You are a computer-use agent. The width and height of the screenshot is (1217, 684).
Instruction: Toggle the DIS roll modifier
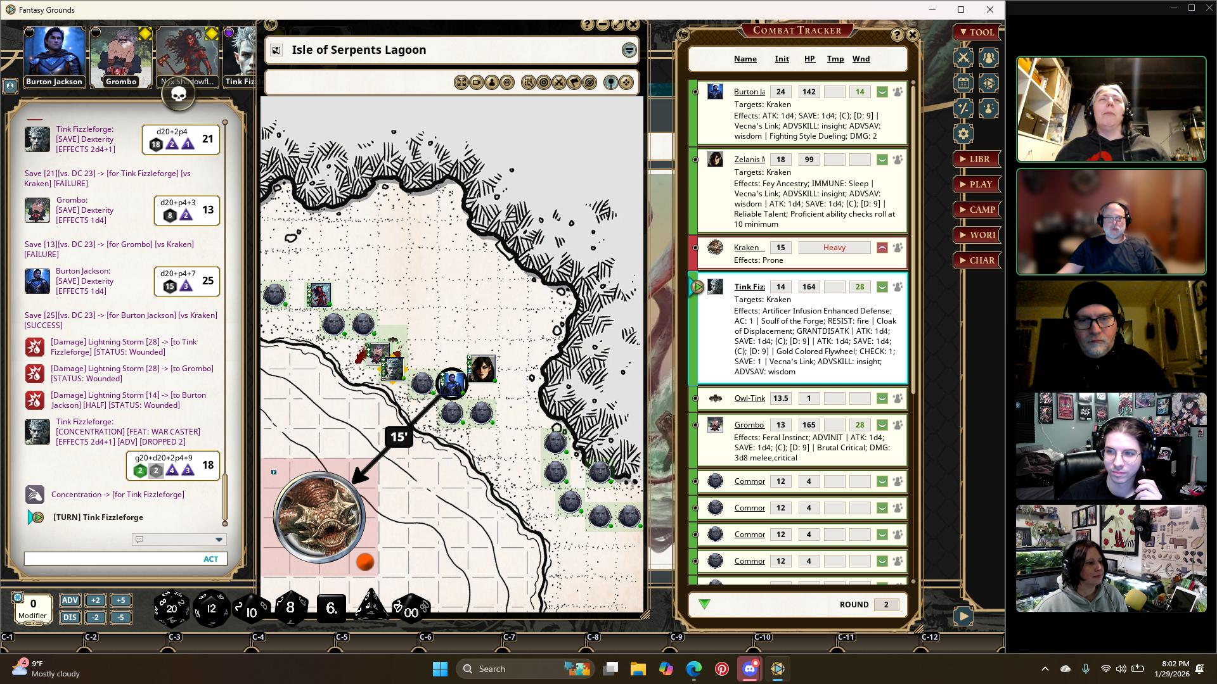tap(70, 617)
